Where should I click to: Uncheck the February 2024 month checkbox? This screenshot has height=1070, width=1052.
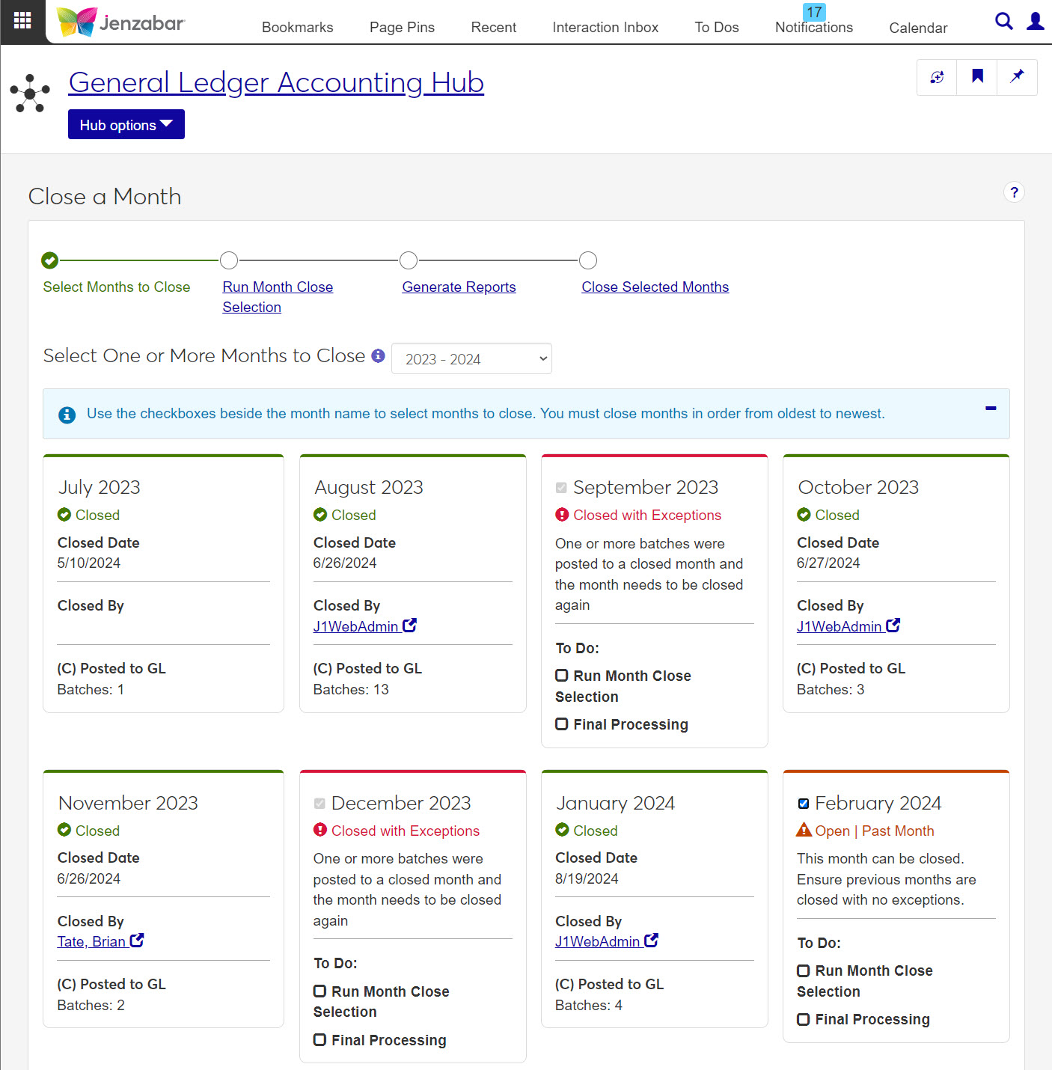804,804
